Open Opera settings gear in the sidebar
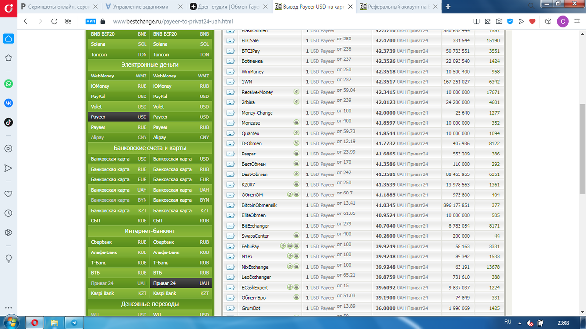This screenshot has height=329, width=586. [8, 232]
